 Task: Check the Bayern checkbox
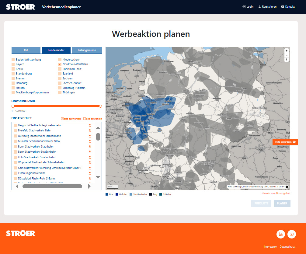click(13, 64)
